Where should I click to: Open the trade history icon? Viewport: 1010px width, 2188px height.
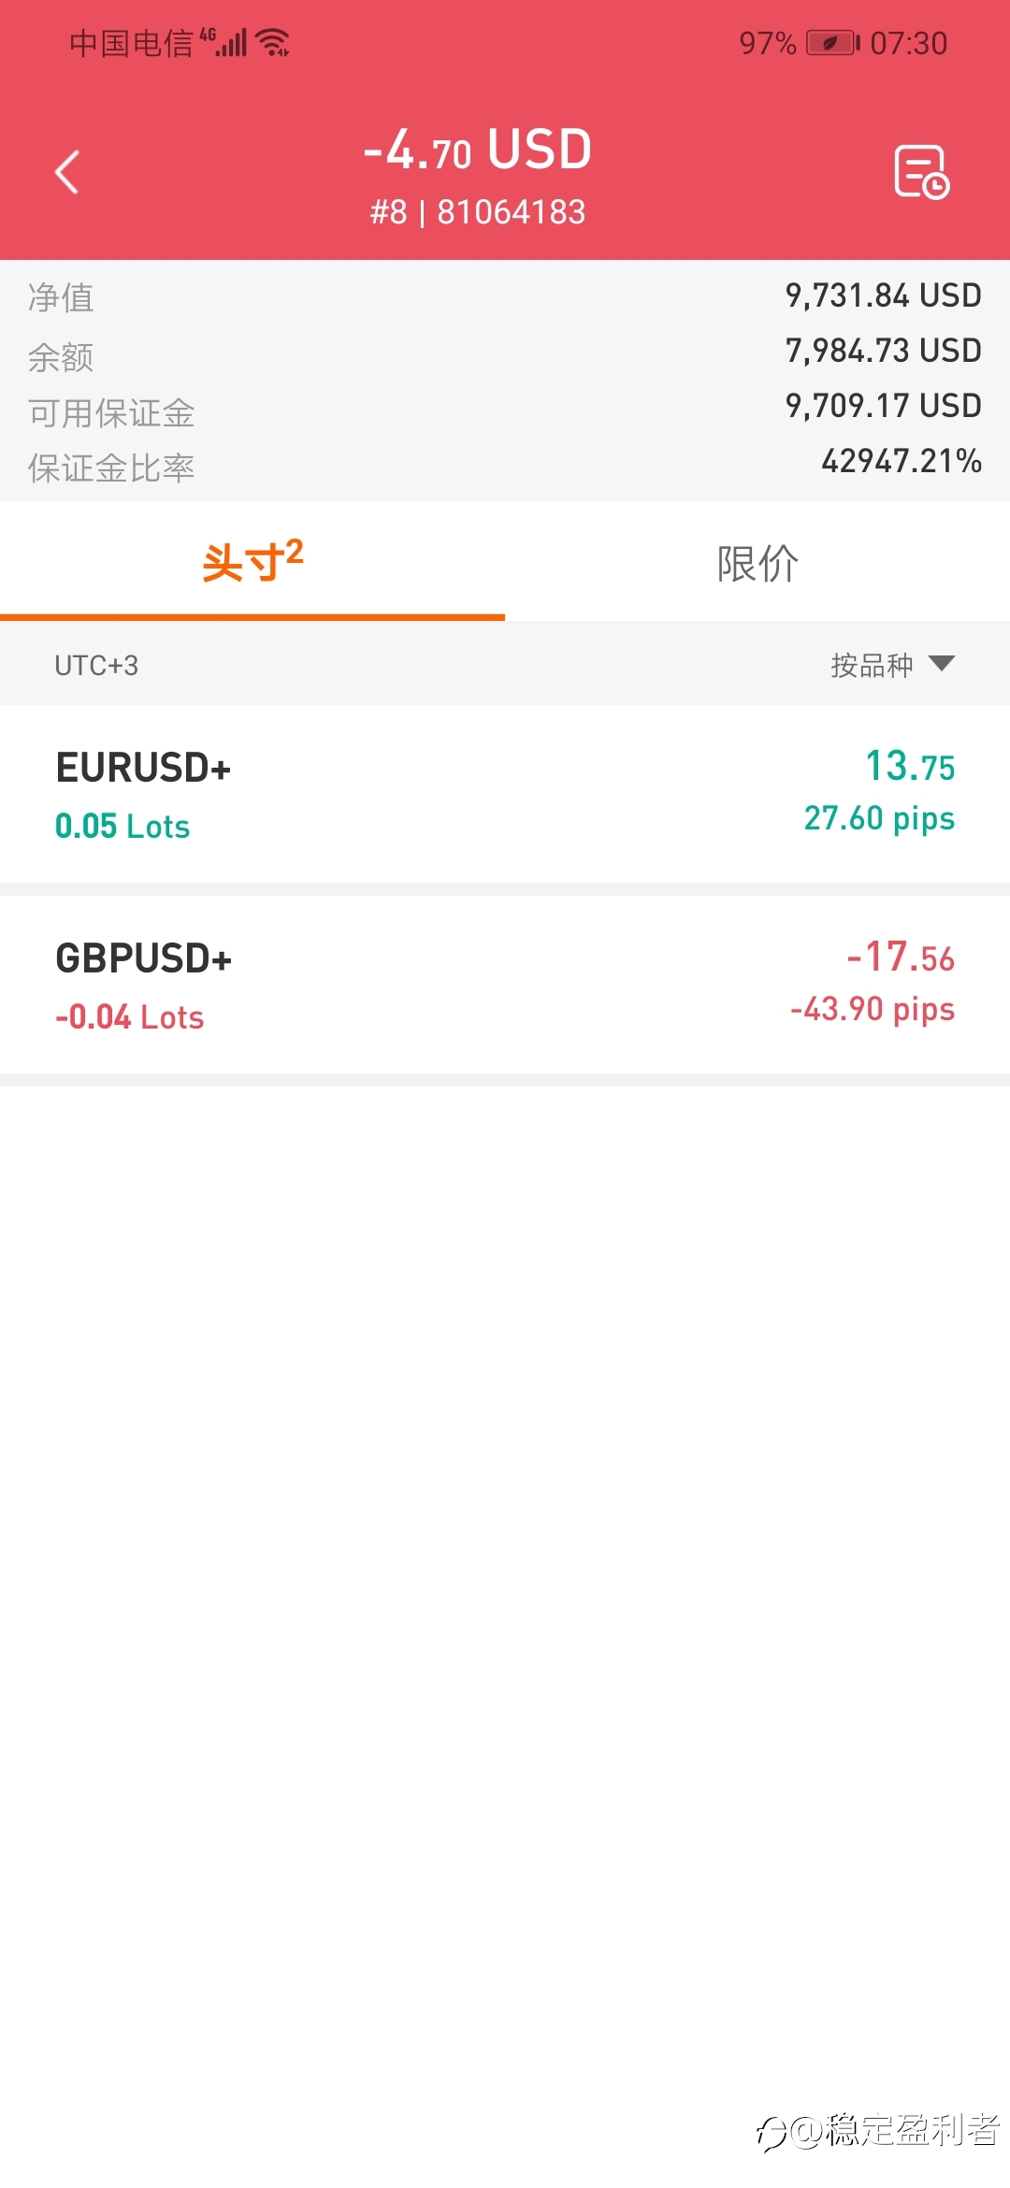[x=921, y=172]
